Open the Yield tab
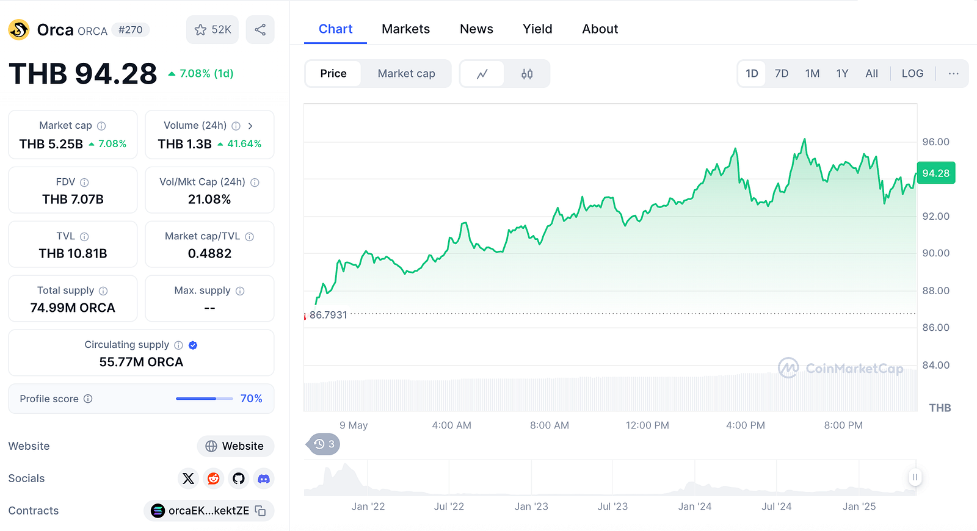The image size is (977, 531). [537, 29]
